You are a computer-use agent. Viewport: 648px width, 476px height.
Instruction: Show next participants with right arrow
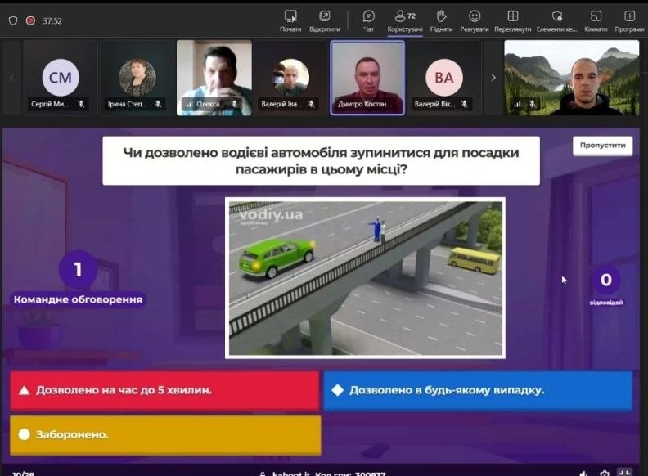pos(493,78)
